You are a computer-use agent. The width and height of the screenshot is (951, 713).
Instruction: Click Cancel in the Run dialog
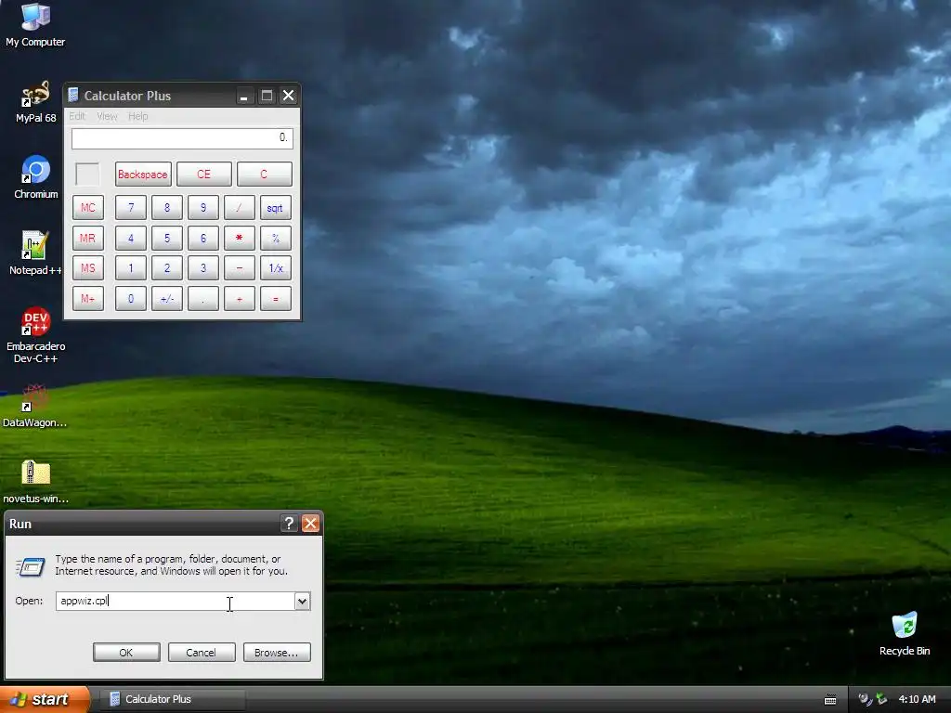pos(202,653)
